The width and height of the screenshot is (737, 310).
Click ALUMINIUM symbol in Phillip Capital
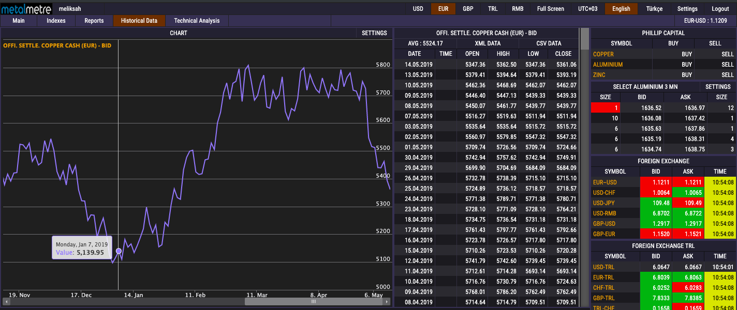pos(608,65)
